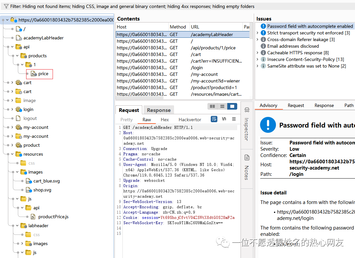Screen dimensions: 355x258
Task: Select the price script file icon
Action: 34,74
